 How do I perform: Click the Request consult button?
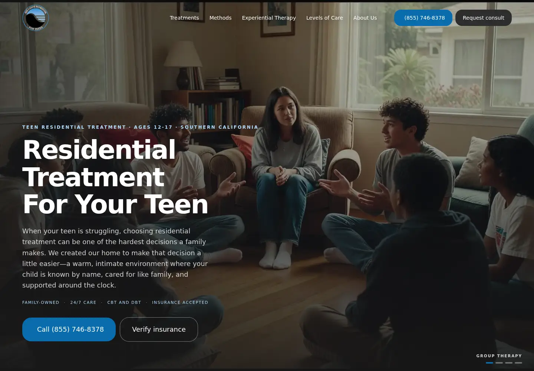(x=484, y=18)
